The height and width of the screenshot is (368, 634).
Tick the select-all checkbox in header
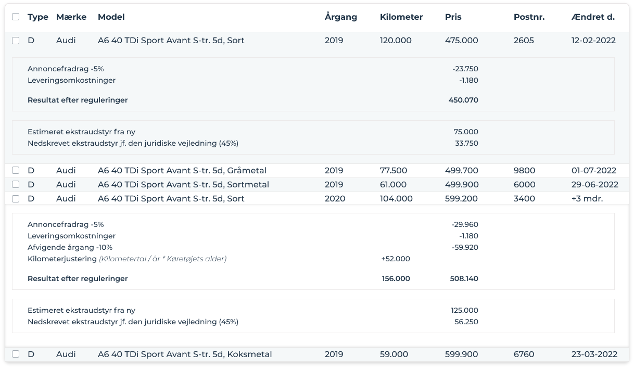coord(16,17)
